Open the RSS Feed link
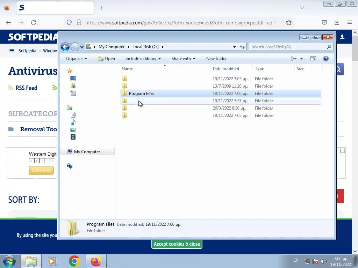The image size is (358, 268). (26, 88)
